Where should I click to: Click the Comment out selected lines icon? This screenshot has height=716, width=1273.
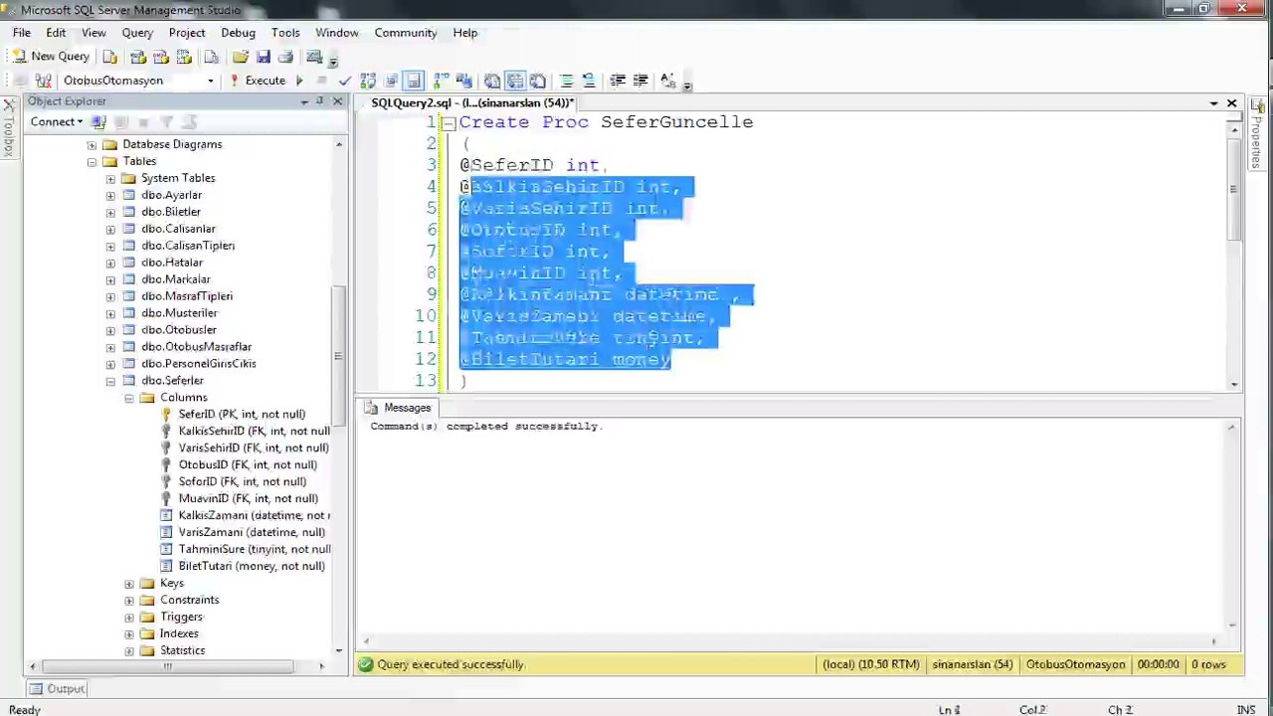pos(567,81)
